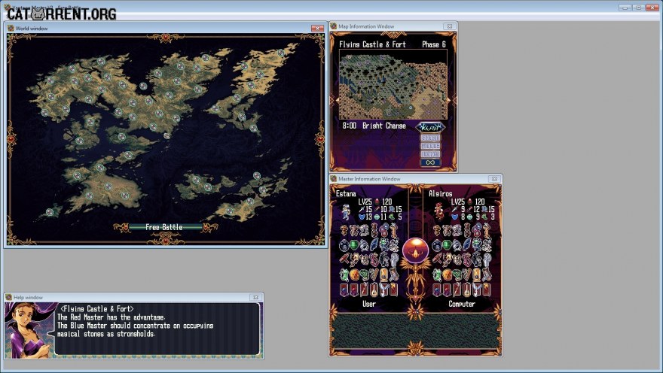Select the SHORT turn limit option
Screen dimensions: 663x373
point(430,138)
